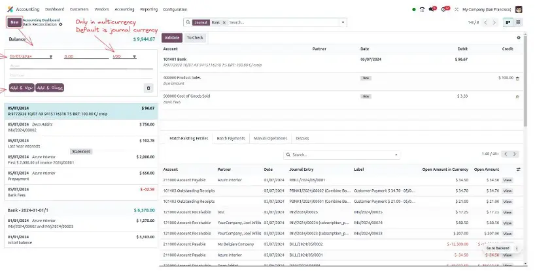Click the amount field showing 0.00
The image size is (535, 271).
pos(86,57)
